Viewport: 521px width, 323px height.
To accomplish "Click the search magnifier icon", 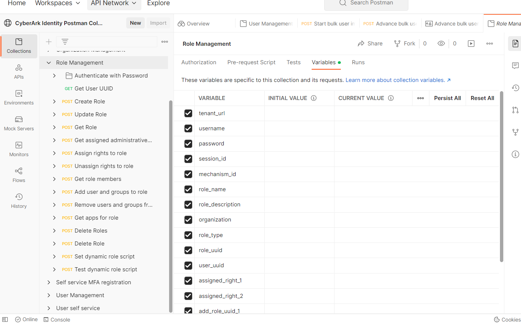I will [x=343, y=3].
